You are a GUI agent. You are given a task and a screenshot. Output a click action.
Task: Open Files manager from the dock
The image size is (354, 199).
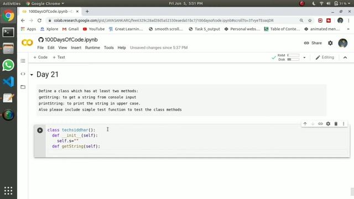(8, 49)
